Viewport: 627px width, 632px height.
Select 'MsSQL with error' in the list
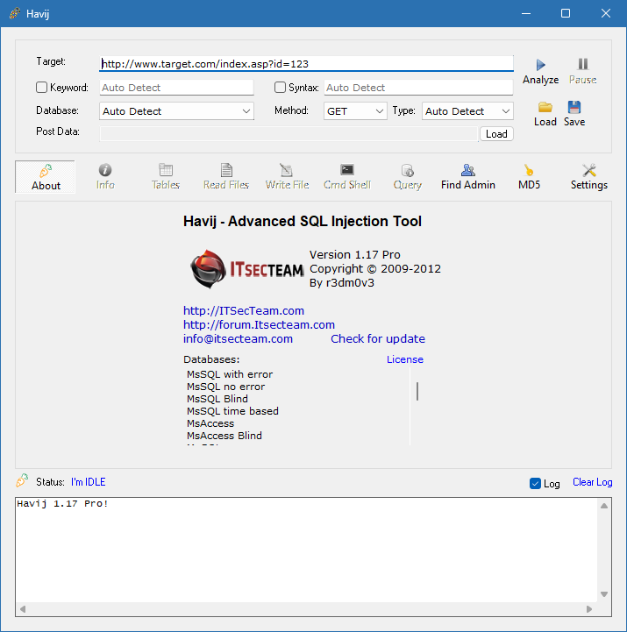pos(230,374)
